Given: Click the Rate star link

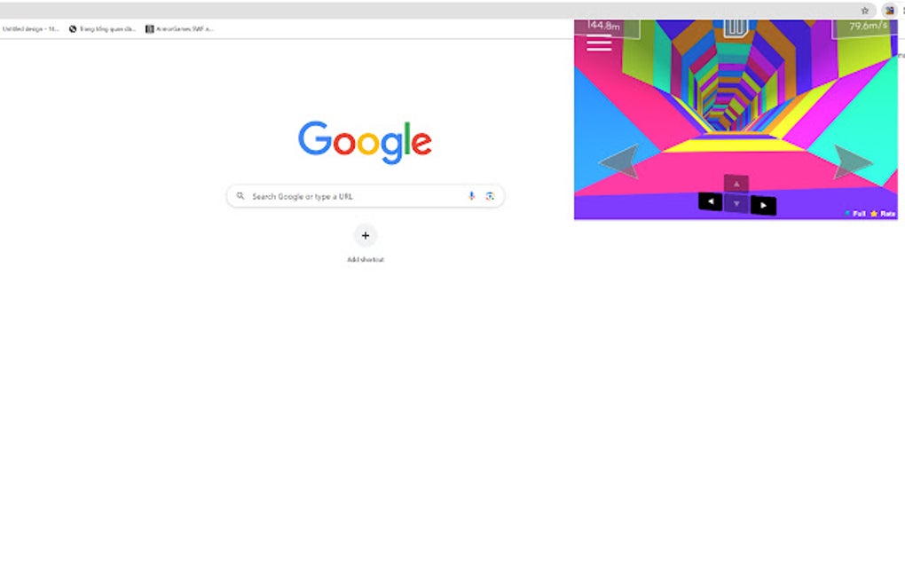Looking at the screenshot, I should [x=883, y=214].
